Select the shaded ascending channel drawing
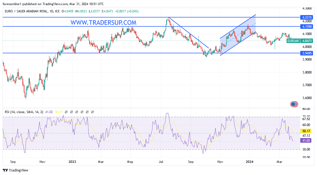 click(x=238, y=35)
